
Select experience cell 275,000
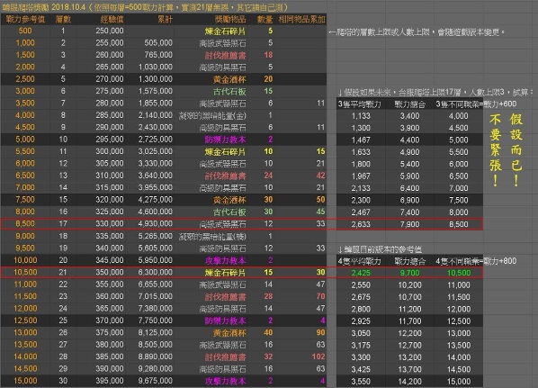pyautogui.click(x=110, y=91)
